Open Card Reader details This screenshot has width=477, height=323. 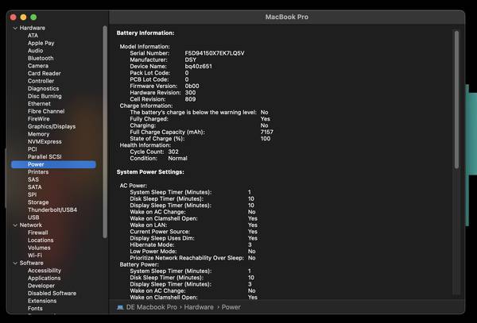click(x=44, y=74)
